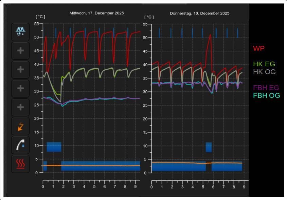Viewport: 287px width, 200px height.
Task: Toggle the HK OG legend entry
Action: [x=264, y=72]
